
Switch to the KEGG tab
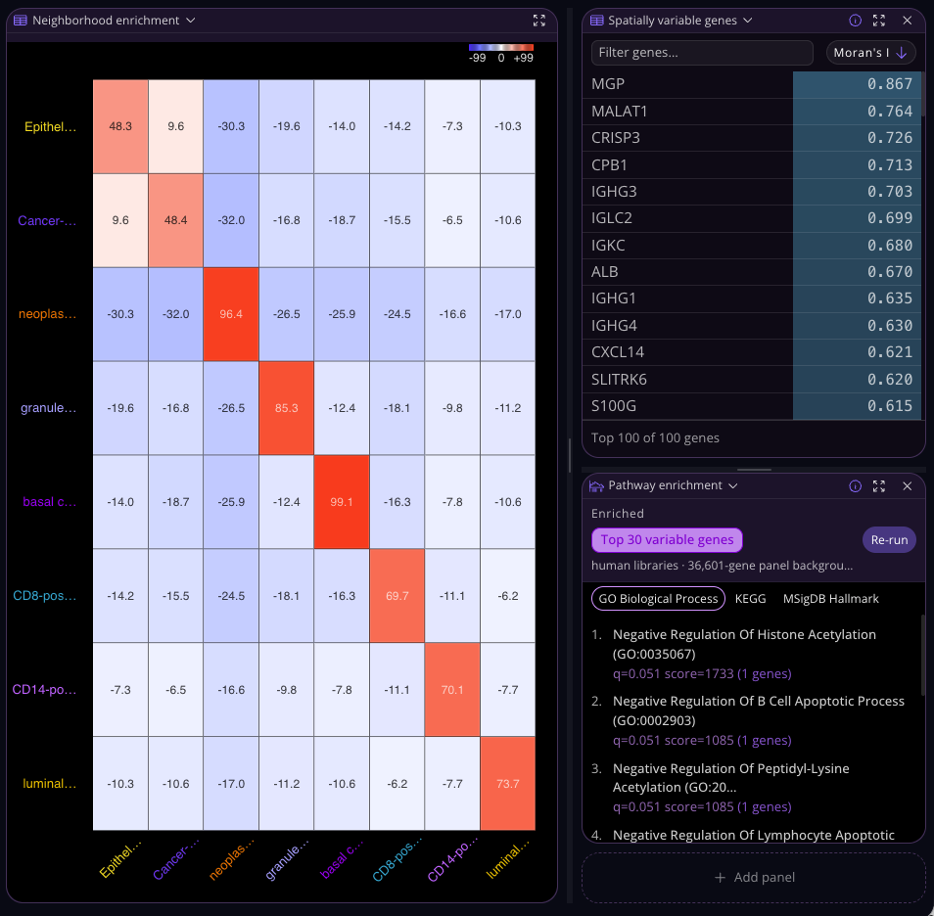(x=750, y=599)
